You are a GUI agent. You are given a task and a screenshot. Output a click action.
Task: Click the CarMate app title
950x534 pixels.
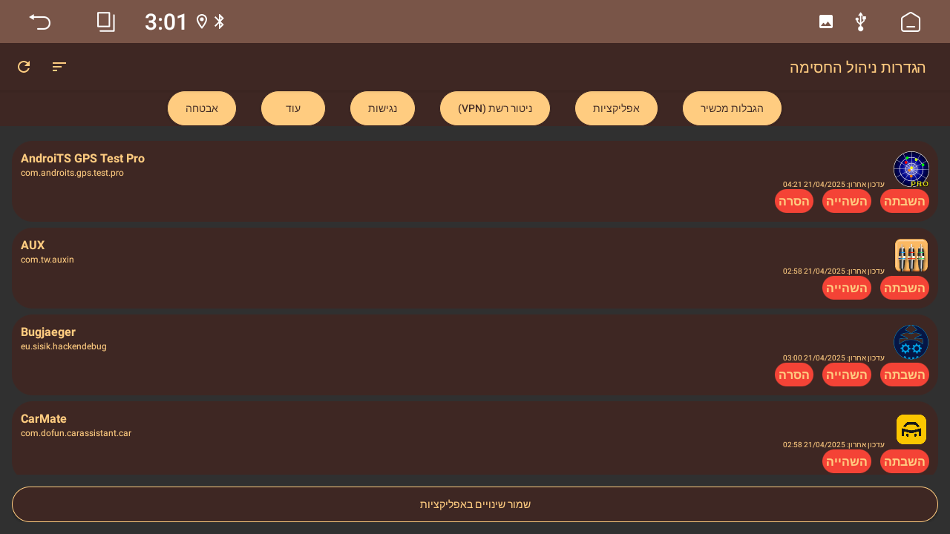click(44, 419)
